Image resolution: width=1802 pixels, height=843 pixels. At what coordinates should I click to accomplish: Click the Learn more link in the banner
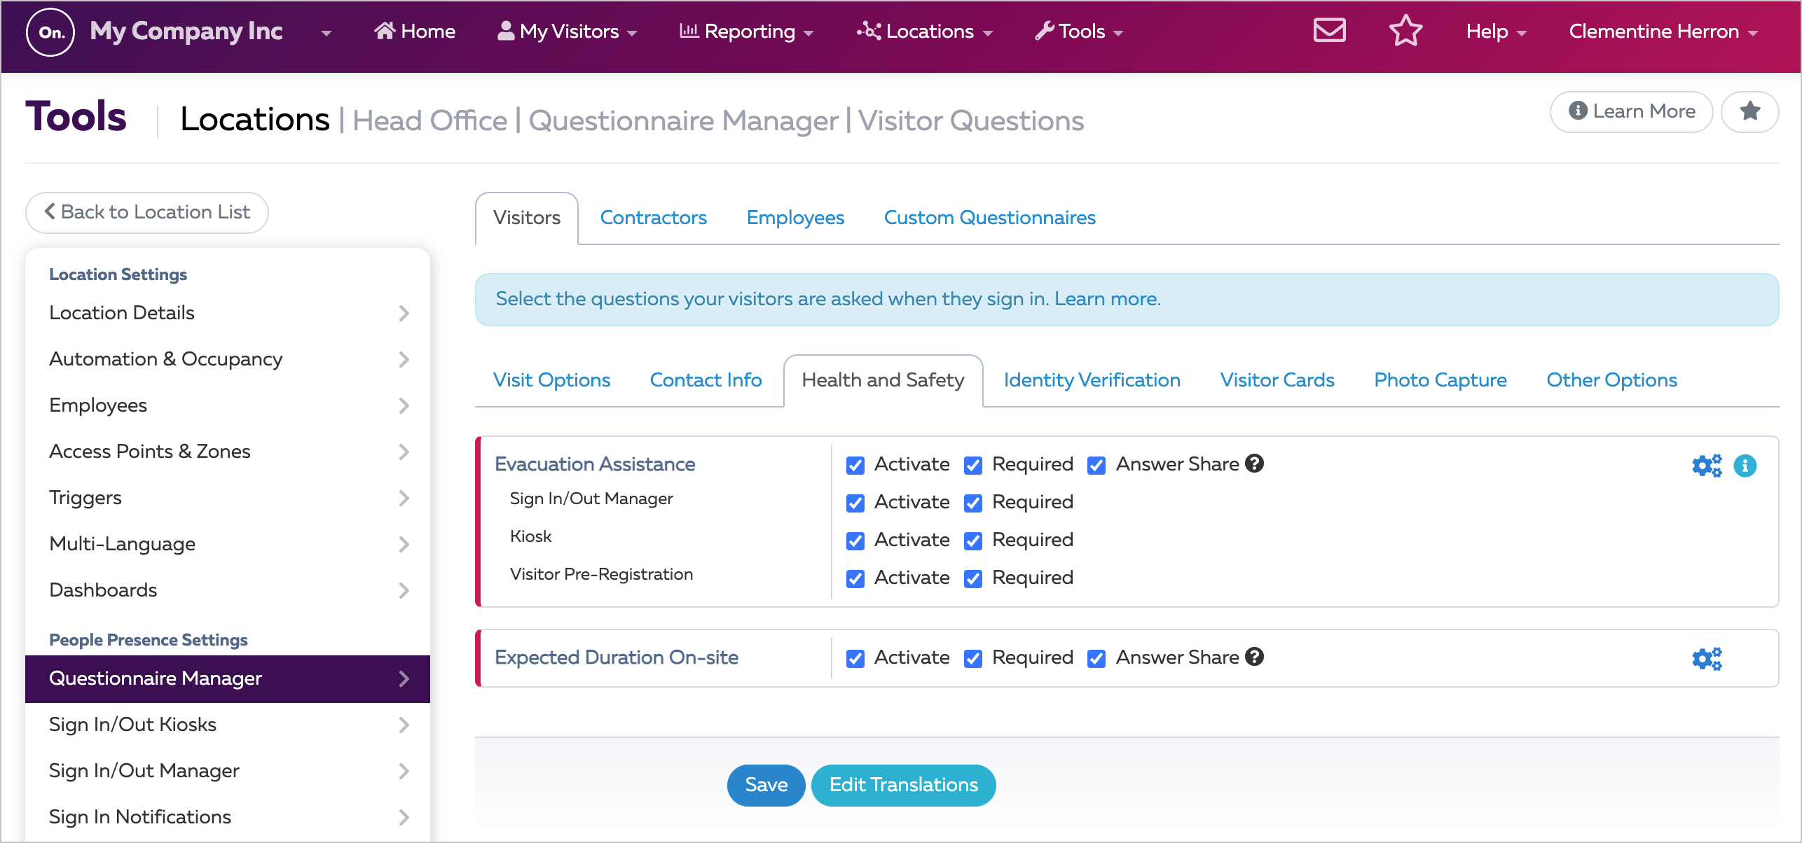click(x=1106, y=298)
